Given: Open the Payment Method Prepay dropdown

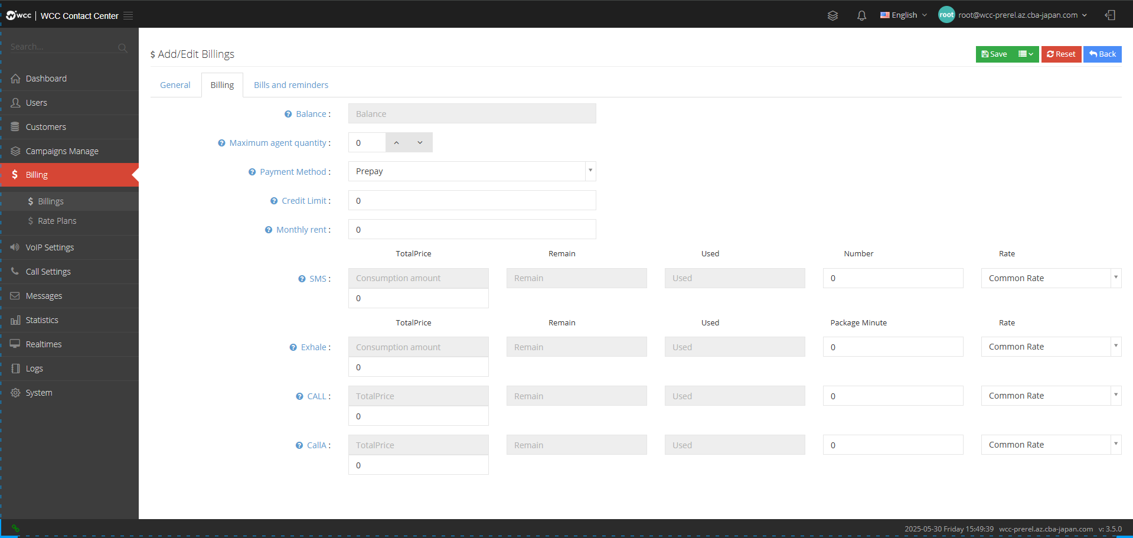Looking at the screenshot, I should [x=472, y=171].
